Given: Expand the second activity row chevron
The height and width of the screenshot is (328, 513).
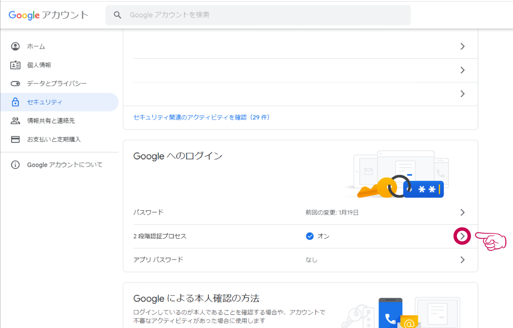Looking at the screenshot, I should [463, 70].
